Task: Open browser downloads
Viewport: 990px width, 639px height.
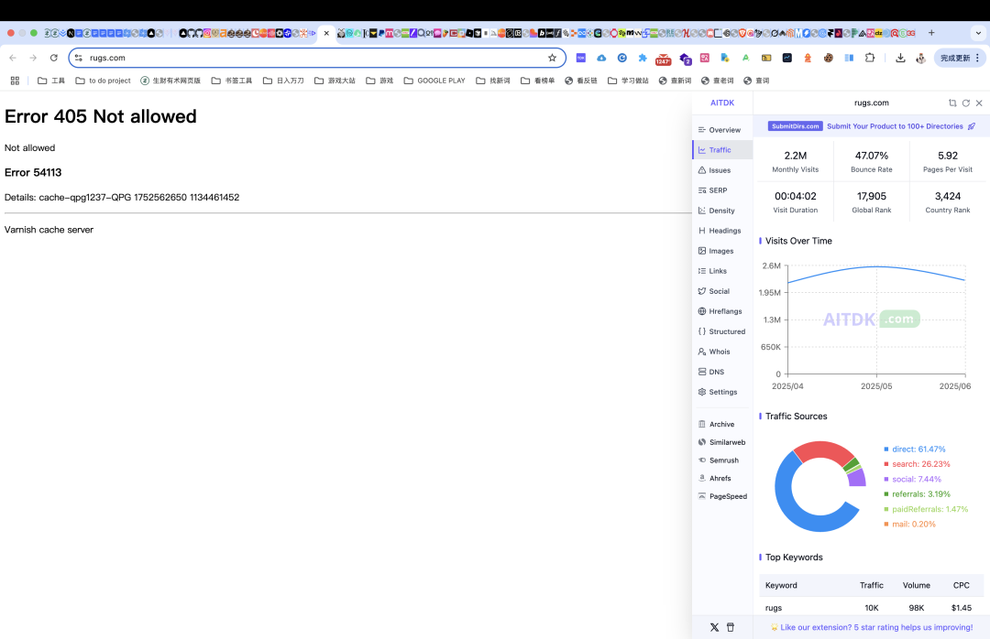Action: tap(900, 58)
